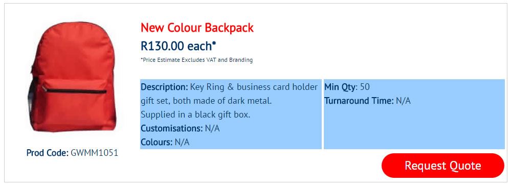Viewport: 511px width, 186px height.
Task: Click the GWMM1051 product code value
Action: click(x=94, y=152)
